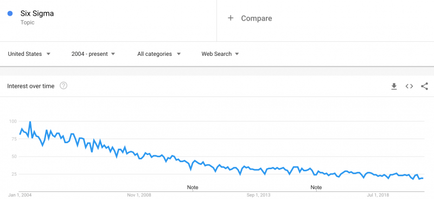Select the Six Sigma search term box
Screen dimensions: 434x199
point(108,21)
